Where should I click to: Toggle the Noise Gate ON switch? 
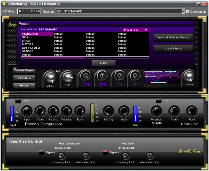point(159,101)
